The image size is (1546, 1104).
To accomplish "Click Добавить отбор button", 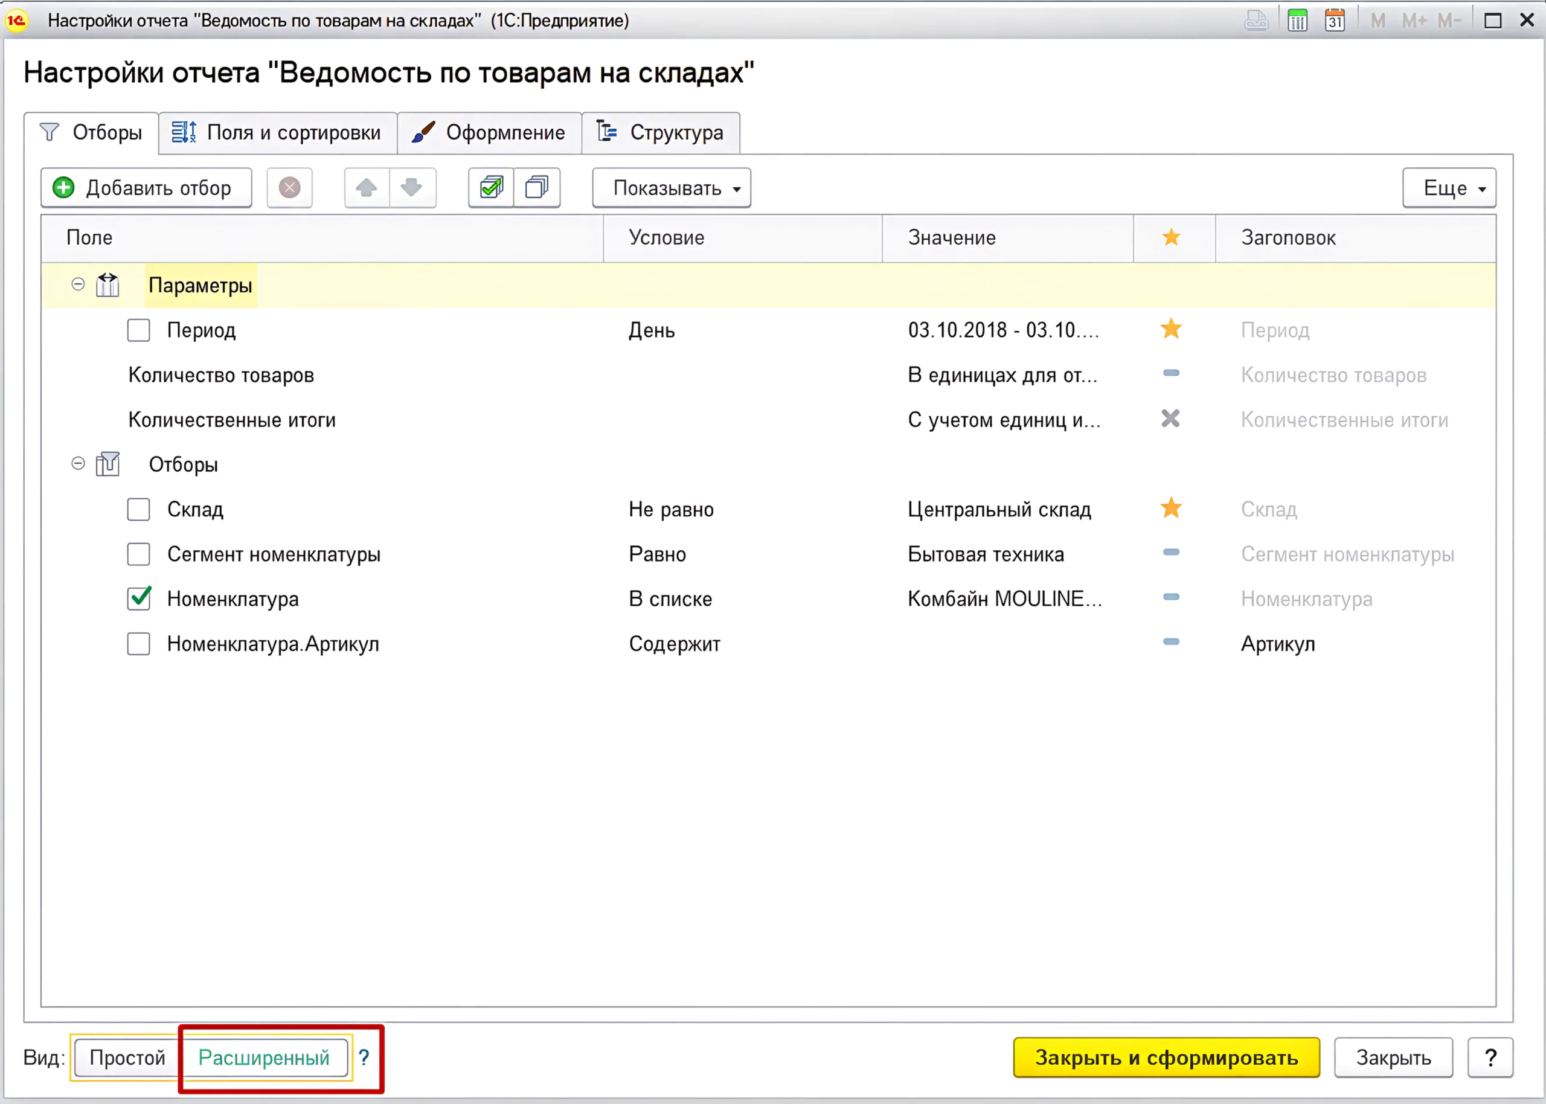I will 146,188.
